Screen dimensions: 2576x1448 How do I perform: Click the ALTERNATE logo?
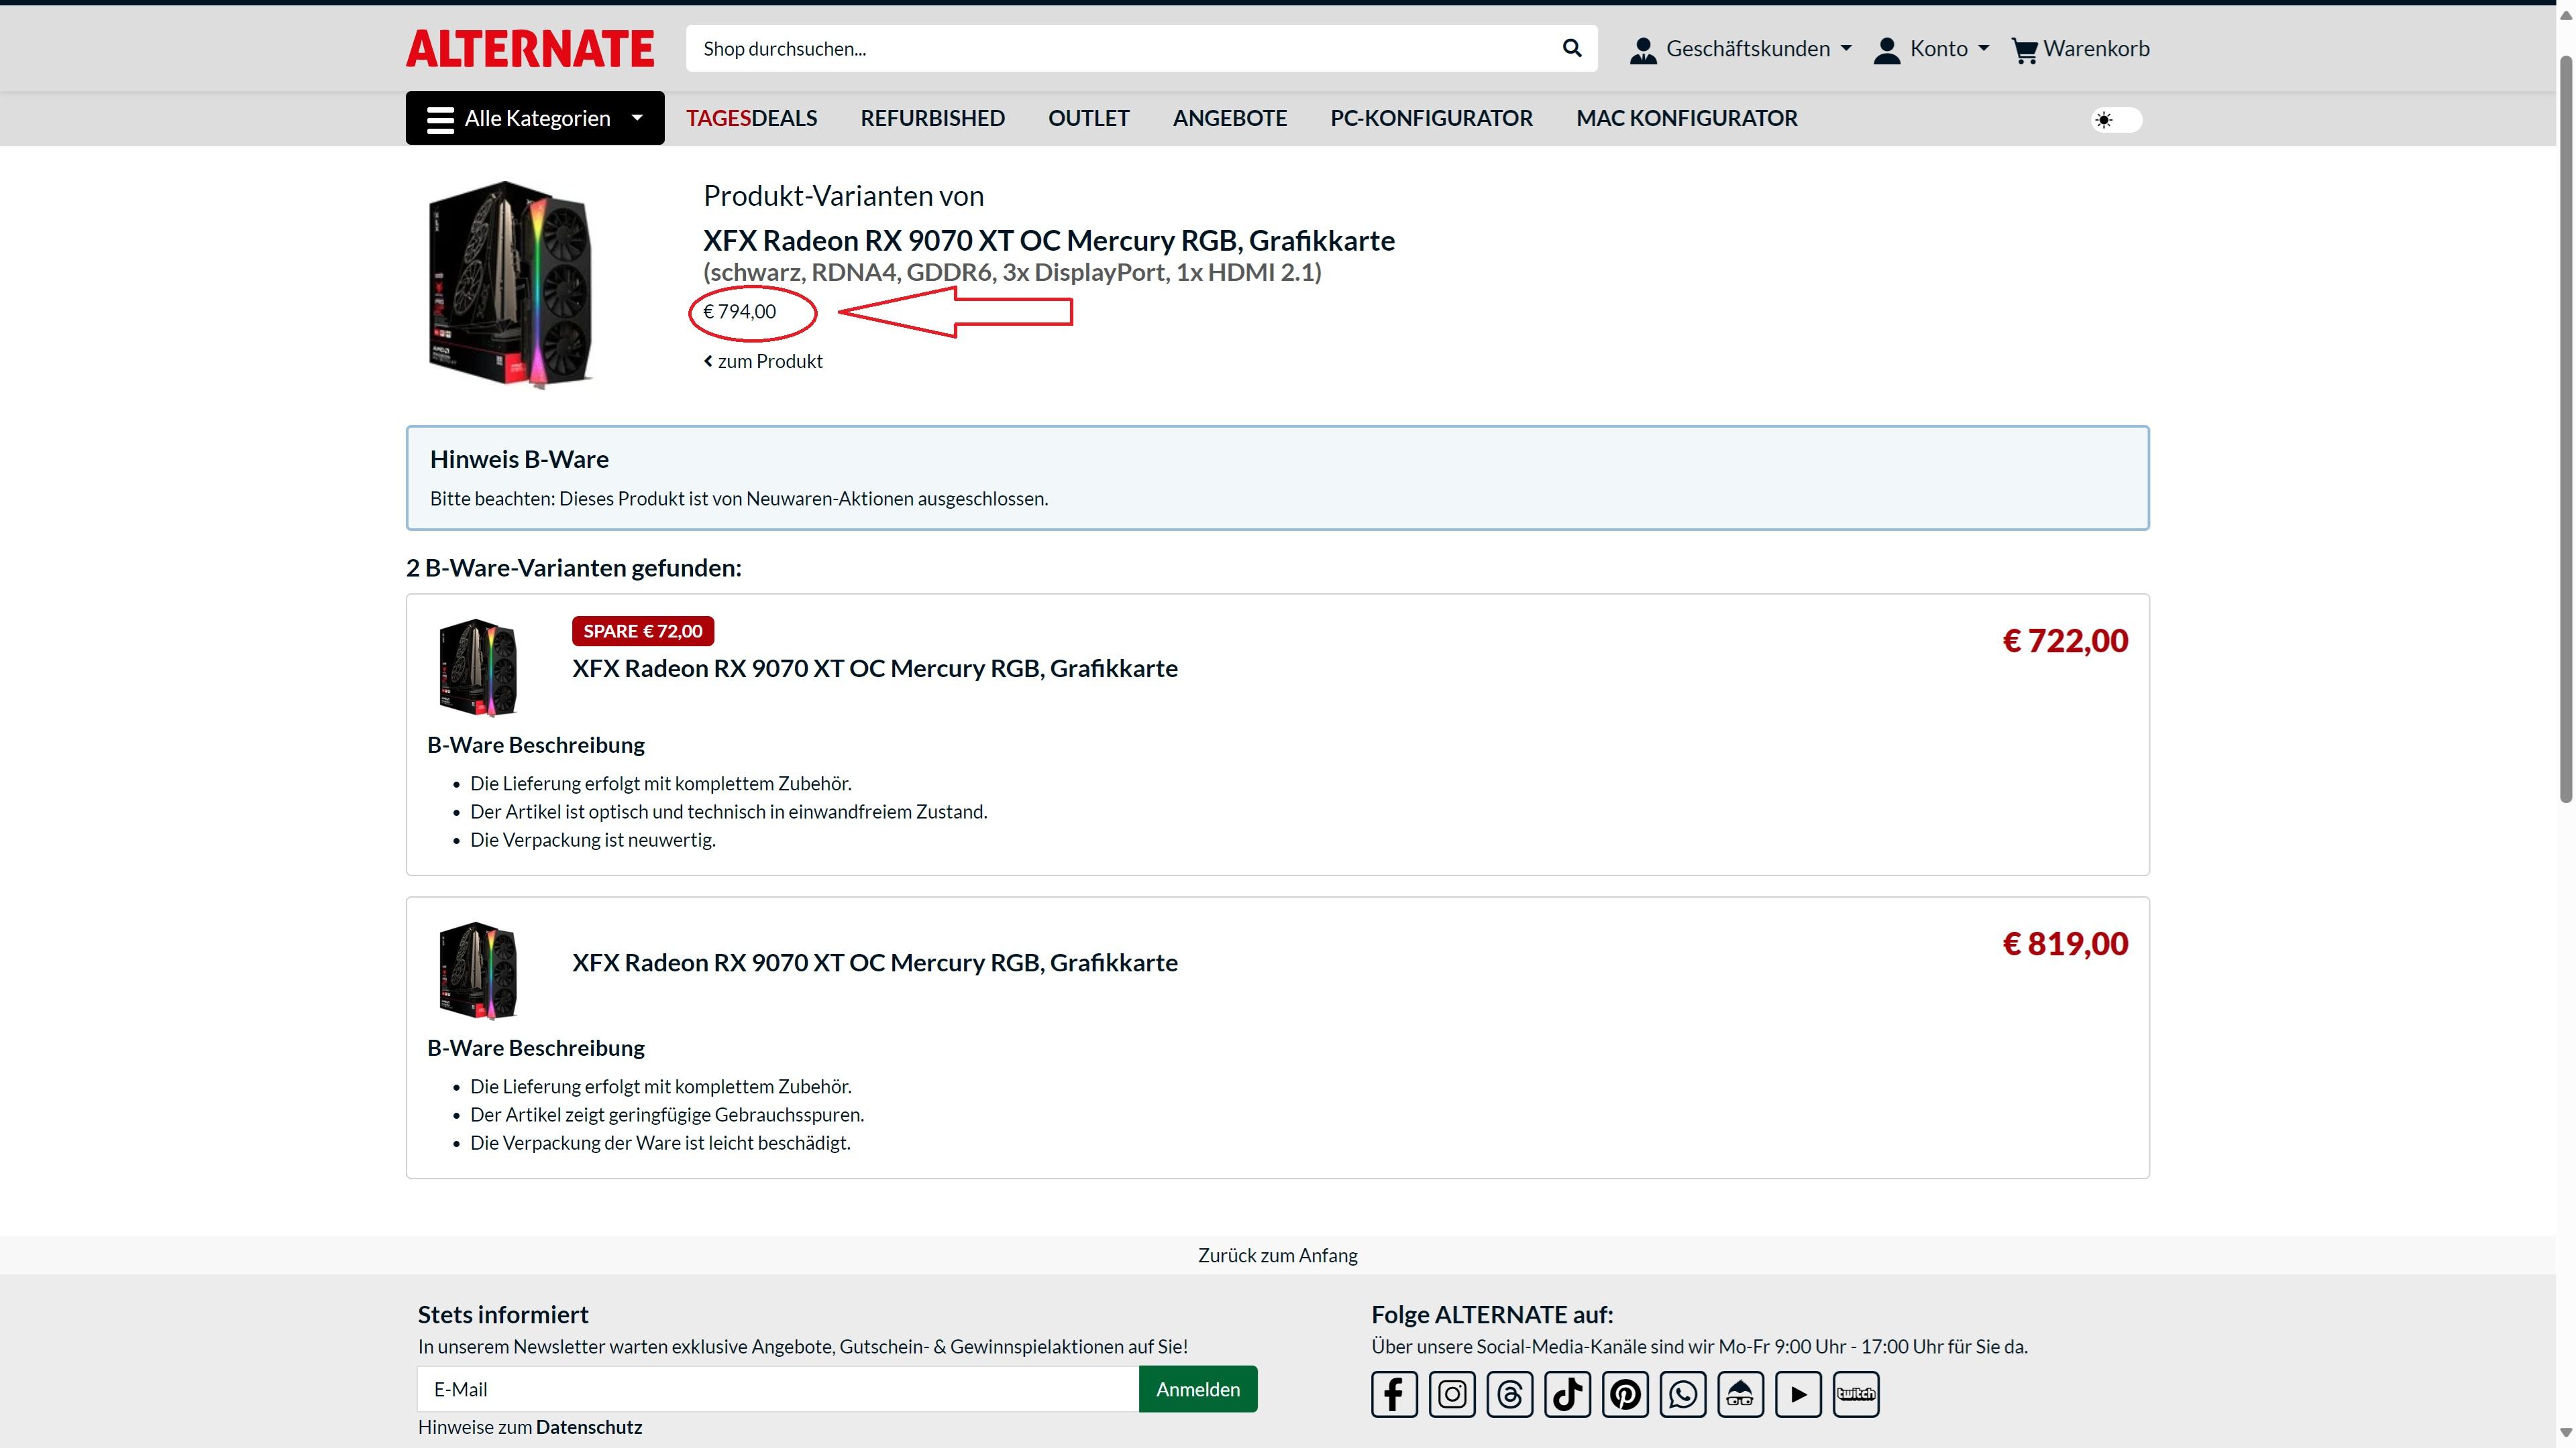[x=530, y=49]
